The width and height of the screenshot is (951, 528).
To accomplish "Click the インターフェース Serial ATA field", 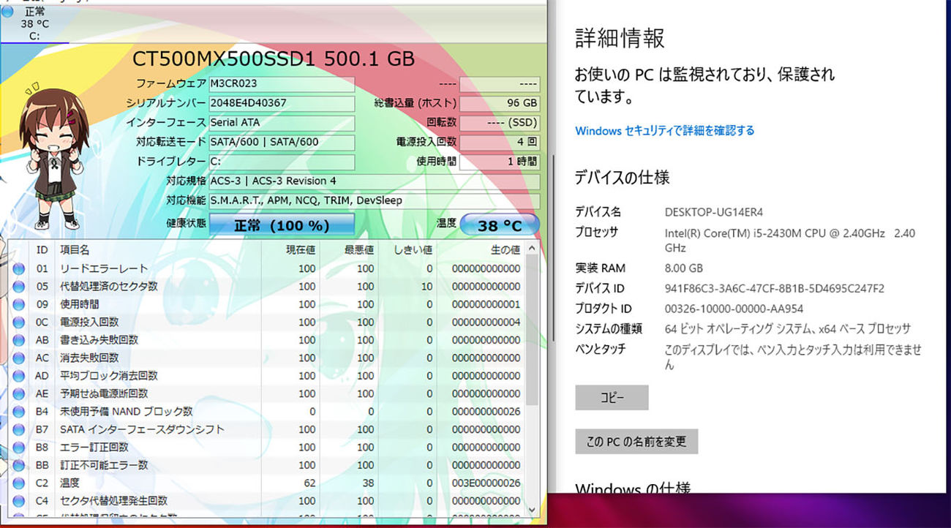I will [282, 123].
